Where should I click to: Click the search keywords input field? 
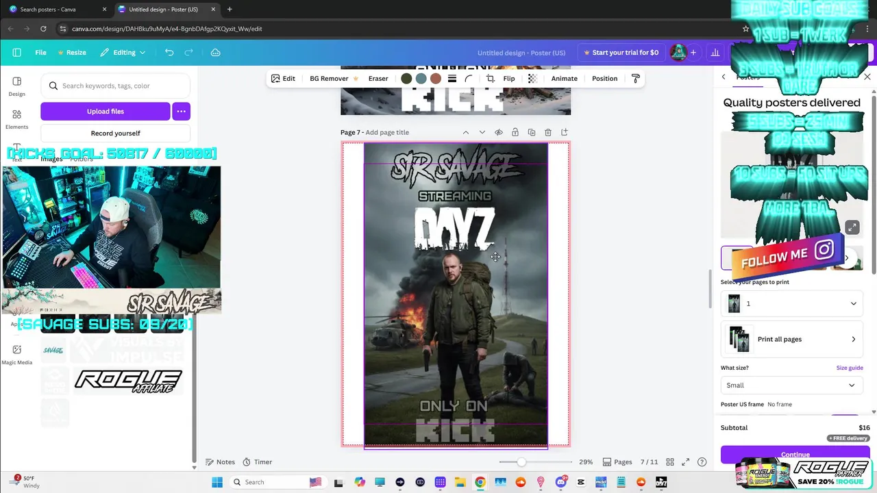[115, 86]
